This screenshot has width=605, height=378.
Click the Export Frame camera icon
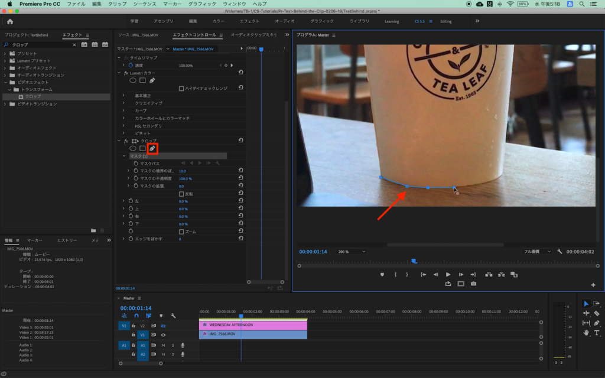click(x=473, y=283)
